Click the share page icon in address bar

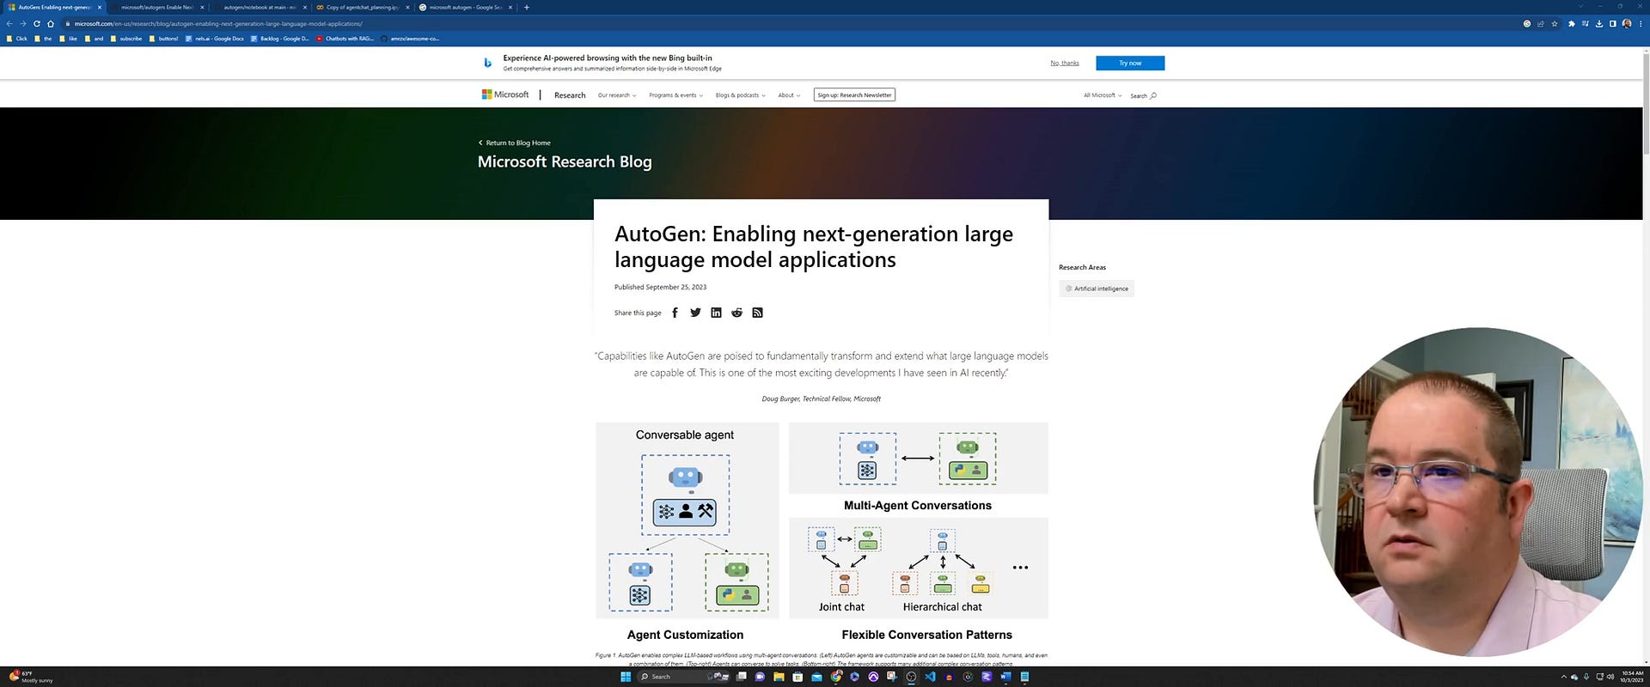point(1541,24)
